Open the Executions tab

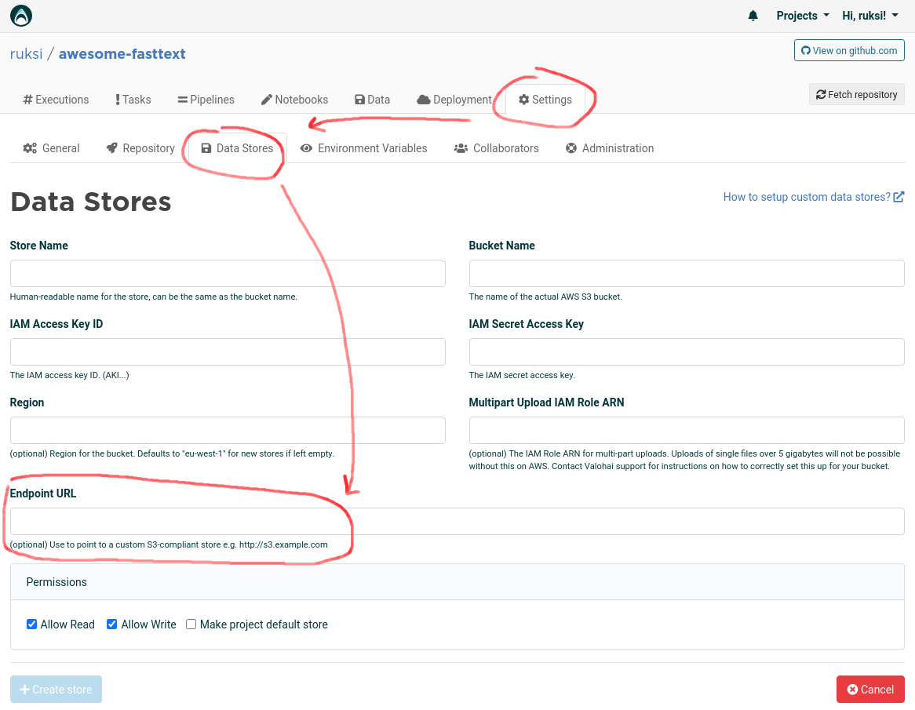55,99
